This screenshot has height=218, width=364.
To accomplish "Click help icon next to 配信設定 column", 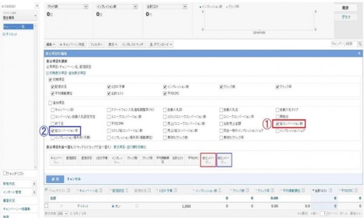I will [127, 190].
